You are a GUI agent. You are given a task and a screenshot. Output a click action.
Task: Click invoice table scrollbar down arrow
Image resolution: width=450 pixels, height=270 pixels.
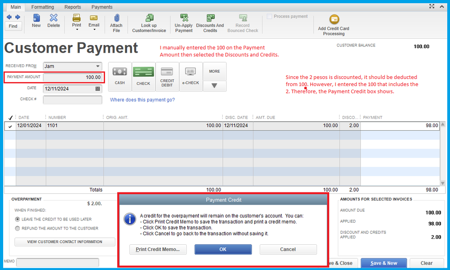tap(443, 183)
